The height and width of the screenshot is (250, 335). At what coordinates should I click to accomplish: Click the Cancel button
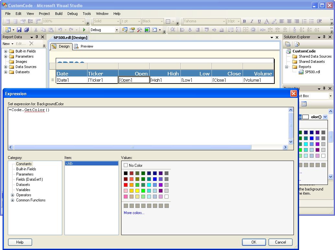(x=280, y=242)
